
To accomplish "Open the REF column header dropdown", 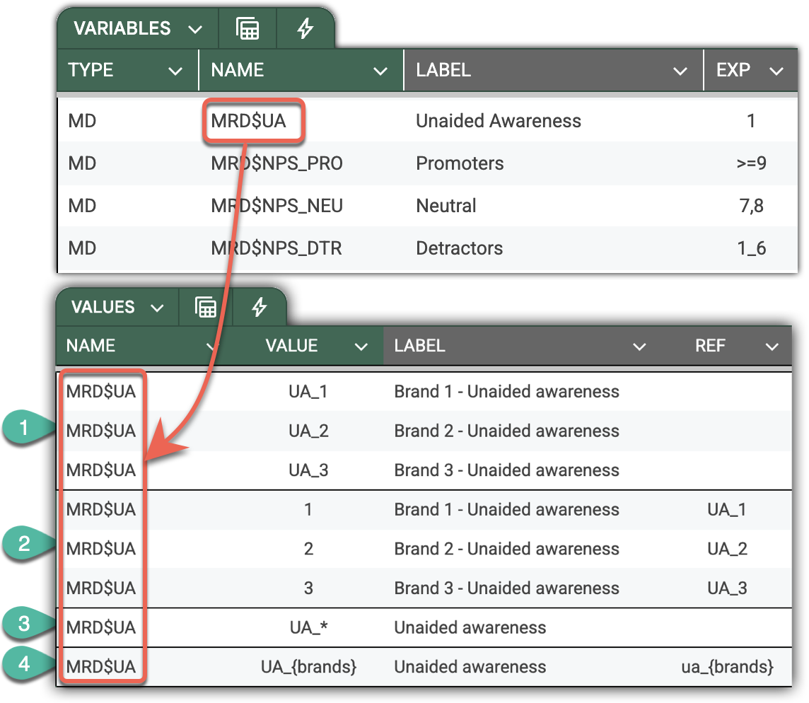I will pyautogui.click(x=772, y=347).
